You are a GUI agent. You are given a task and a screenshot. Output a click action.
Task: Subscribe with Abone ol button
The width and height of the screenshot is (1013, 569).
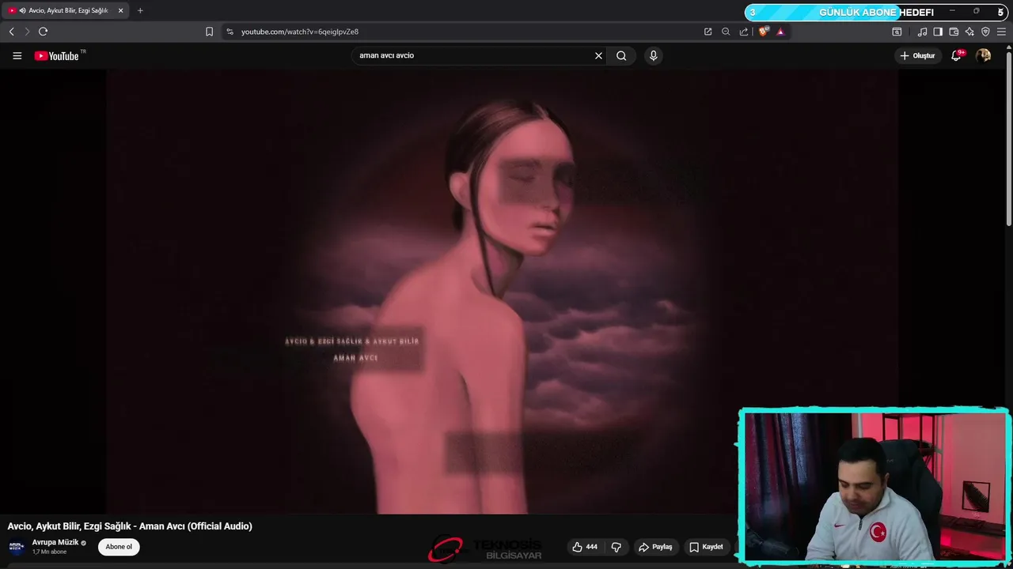(x=119, y=547)
